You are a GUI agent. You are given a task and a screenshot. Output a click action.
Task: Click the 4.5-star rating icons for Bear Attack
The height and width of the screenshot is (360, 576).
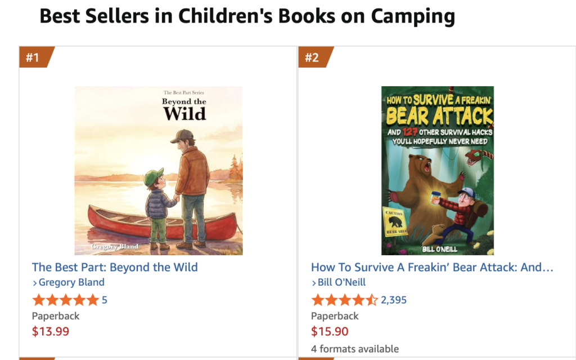click(x=344, y=300)
